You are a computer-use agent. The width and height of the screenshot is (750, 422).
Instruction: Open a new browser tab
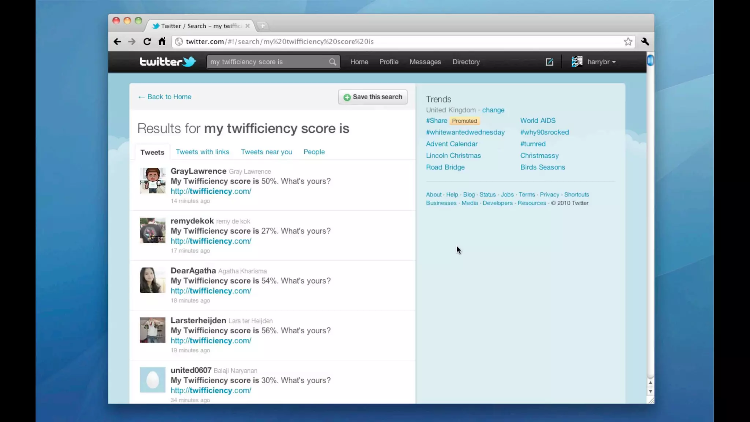[x=263, y=26]
